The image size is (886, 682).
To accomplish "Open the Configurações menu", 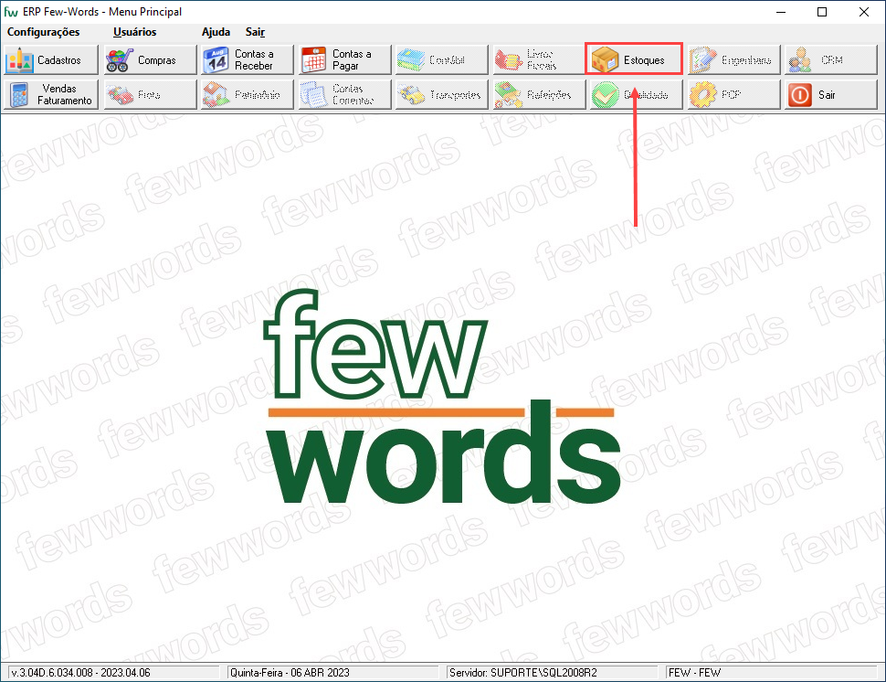I will [44, 32].
